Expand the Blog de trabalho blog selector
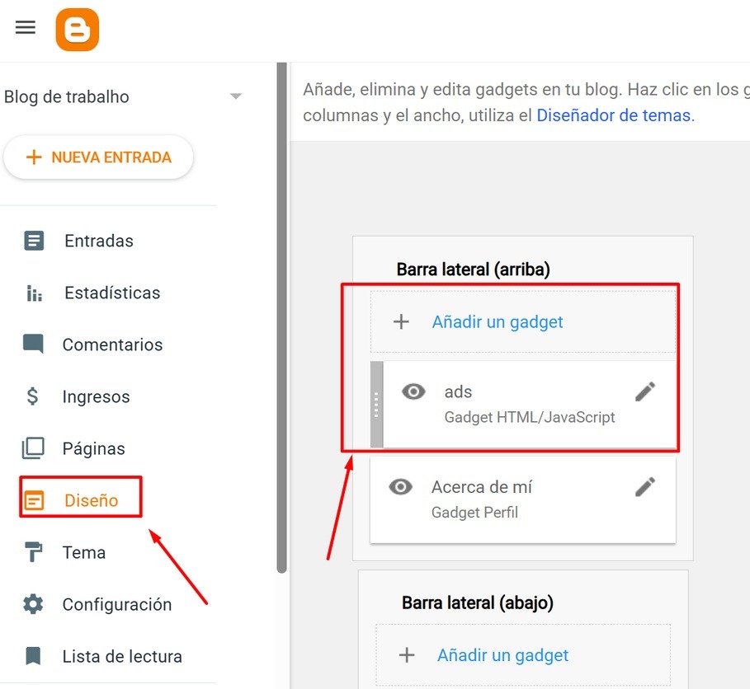Viewport: 750px width, 689px height. pyautogui.click(x=235, y=96)
